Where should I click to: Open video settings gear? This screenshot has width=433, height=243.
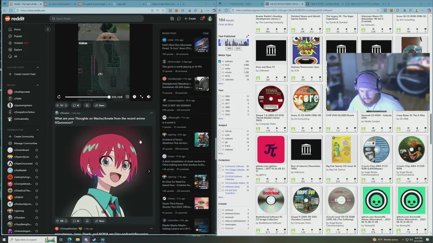pos(134,97)
